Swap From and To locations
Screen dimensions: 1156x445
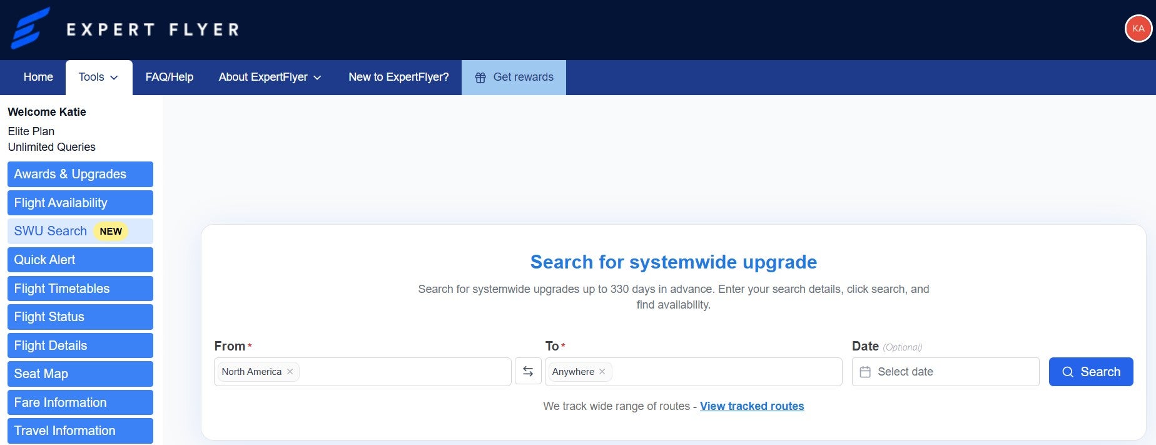tap(528, 372)
